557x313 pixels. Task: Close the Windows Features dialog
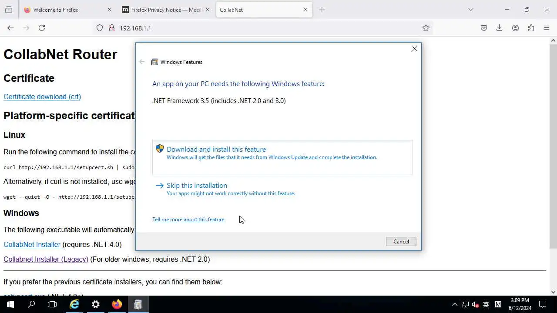click(415, 49)
